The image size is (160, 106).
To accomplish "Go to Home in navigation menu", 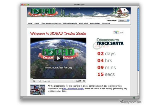I will 30,23.
